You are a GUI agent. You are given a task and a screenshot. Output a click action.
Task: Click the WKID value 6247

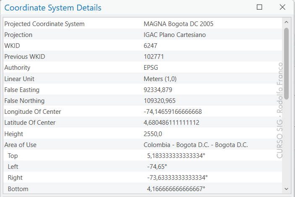pyautogui.click(x=150, y=46)
